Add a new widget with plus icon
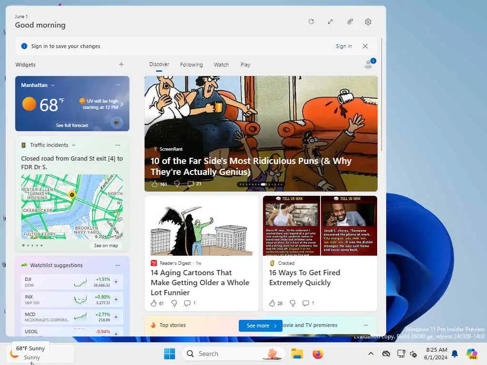Viewport: 487px width, 365px height. (x=121, y=64)
